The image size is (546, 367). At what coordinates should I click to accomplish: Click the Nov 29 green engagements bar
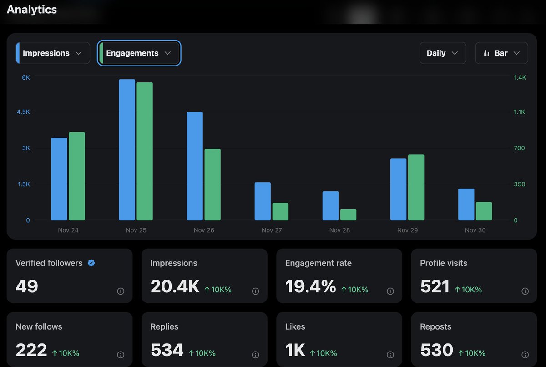point(416,188)
